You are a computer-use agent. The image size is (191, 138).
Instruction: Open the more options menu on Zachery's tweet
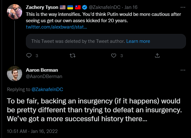point(183,7)
